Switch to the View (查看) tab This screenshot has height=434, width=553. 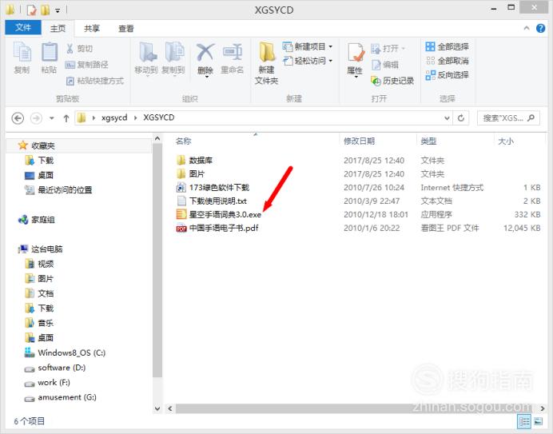click(126, 29)
